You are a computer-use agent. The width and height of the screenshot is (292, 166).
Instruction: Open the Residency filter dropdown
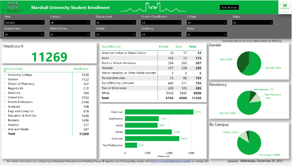coord(161,34)
